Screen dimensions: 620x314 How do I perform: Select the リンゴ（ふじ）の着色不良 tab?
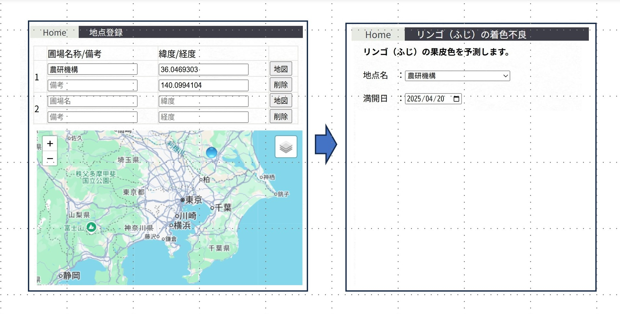coord(471,35)
